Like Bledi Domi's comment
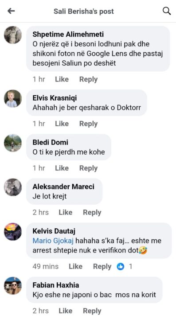Image resolution: width=176 pixels, height=319 pixels. [x=62, y=168]
